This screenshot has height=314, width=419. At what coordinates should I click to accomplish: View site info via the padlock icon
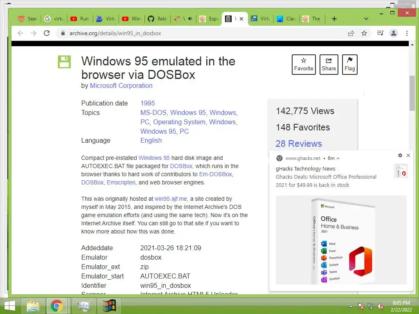click(x=63, y=33)
